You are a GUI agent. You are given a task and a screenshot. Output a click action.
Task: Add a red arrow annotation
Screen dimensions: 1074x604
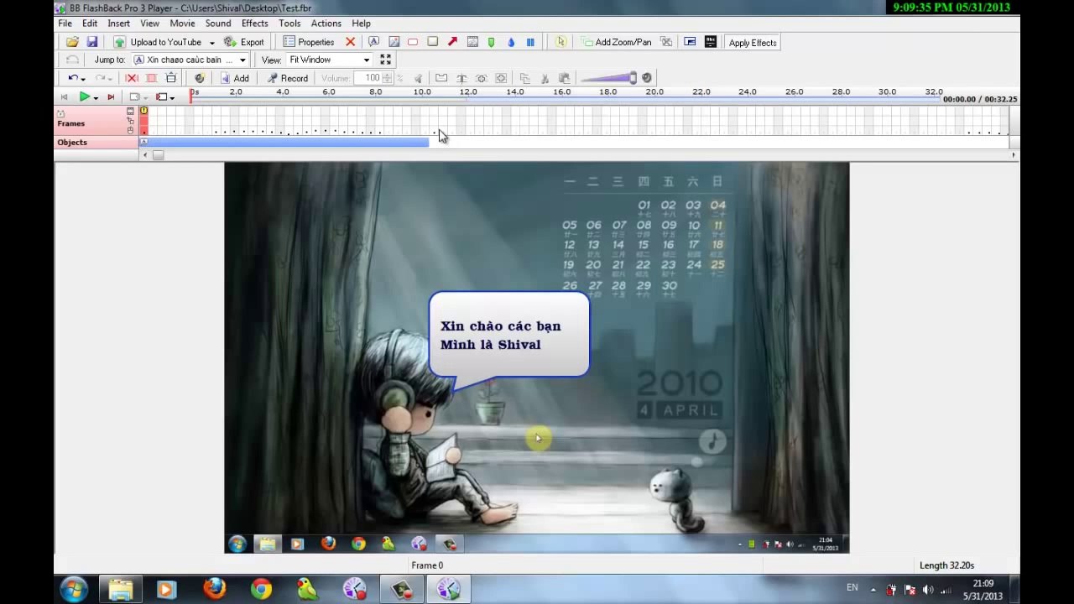pos(453,42)
